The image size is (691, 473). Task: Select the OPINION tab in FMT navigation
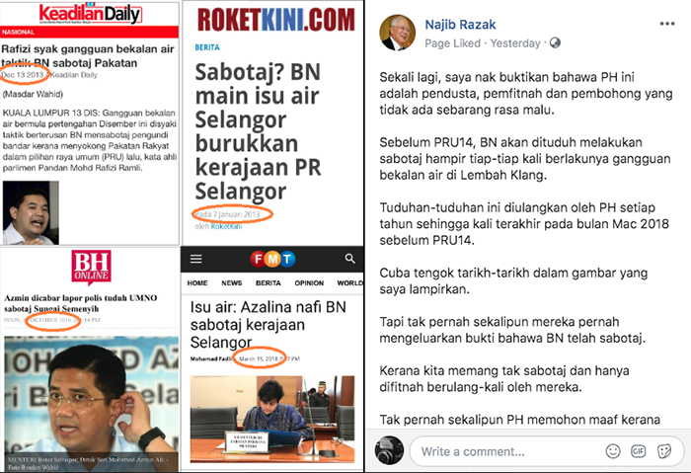pos(309,283)
